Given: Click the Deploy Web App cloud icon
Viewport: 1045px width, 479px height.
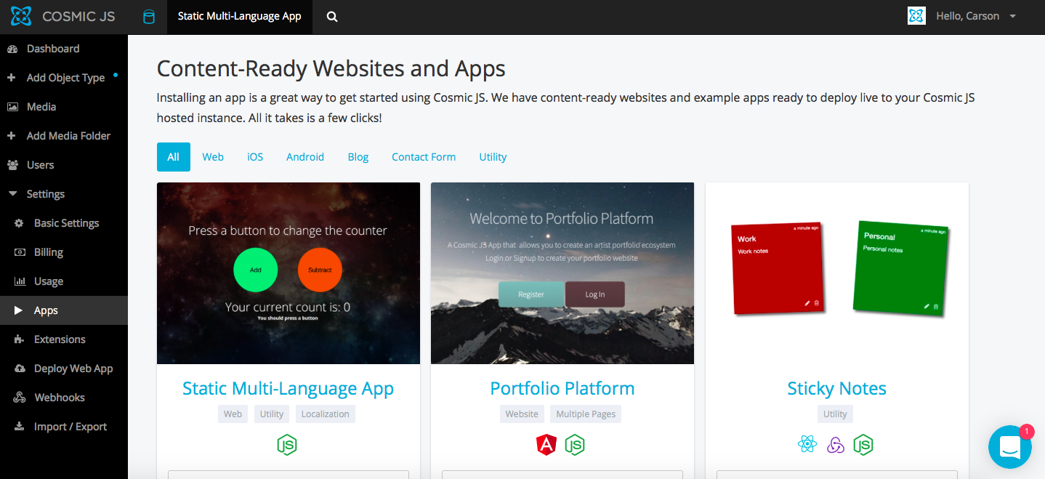Looking at the screenshot, I should [x=20, y=369].
